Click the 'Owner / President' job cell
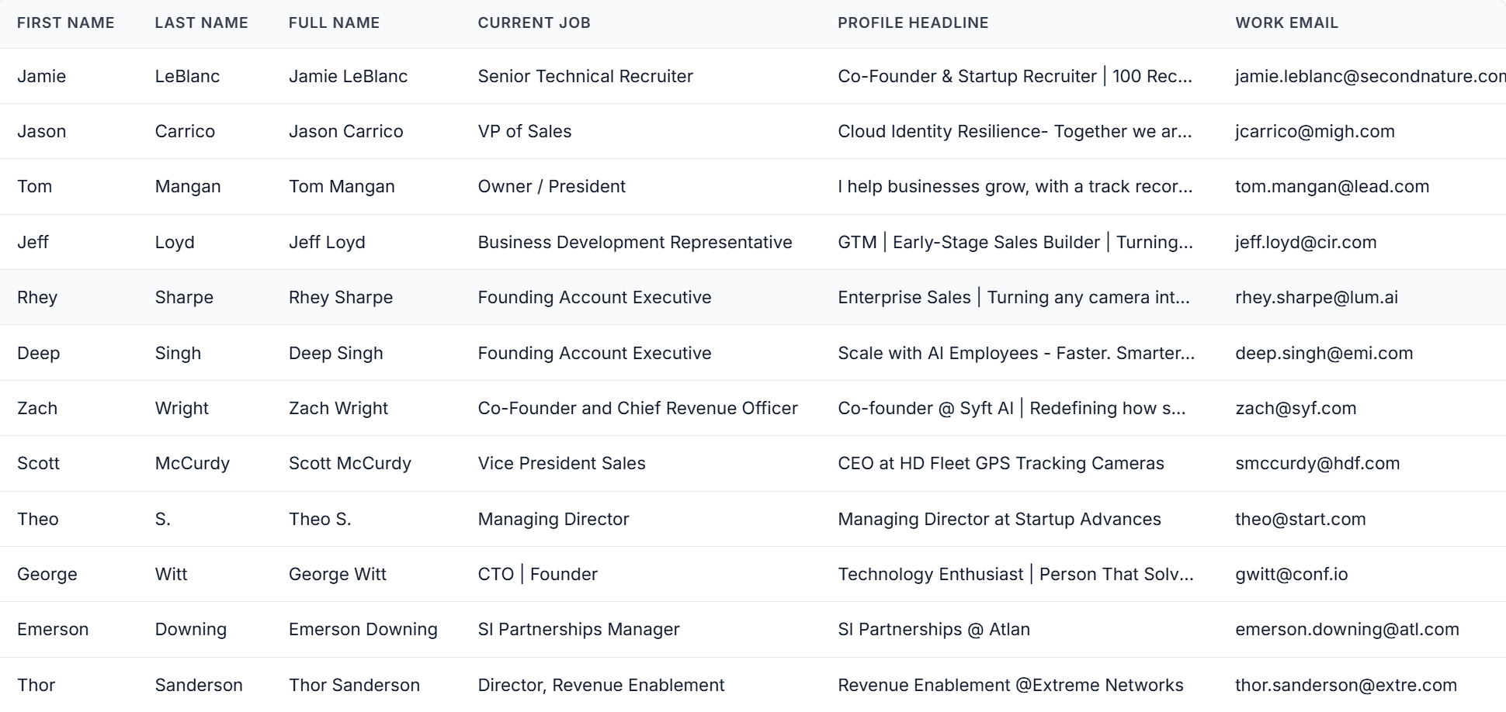The image size is (1506, 712). pos(551,187)
